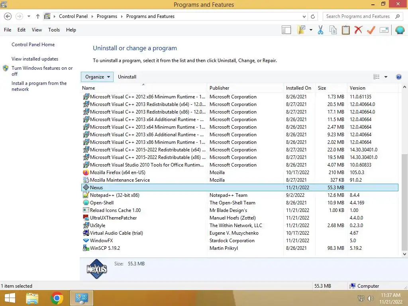Open Install a program from the network
The height and width of the screenshot is (306, 408).
pos(39,86)
